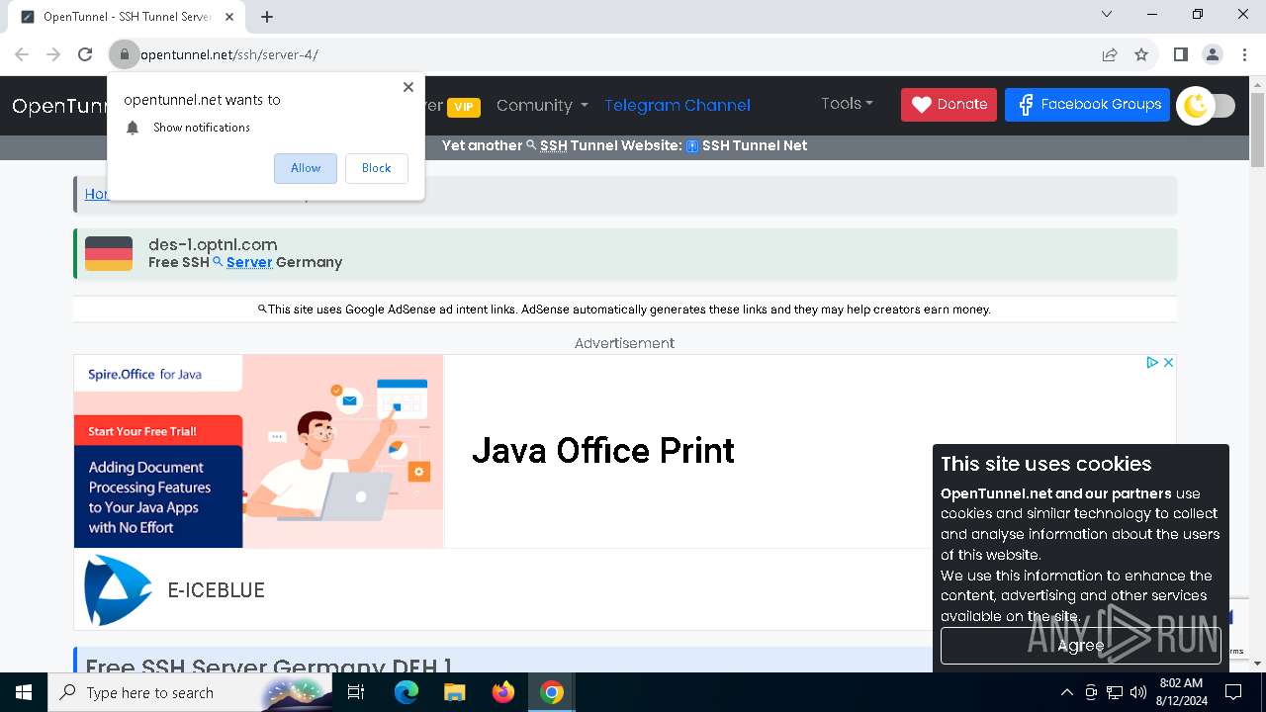Click the taskbar search box
1266x712 pixels.
click(x=190, y=692)
